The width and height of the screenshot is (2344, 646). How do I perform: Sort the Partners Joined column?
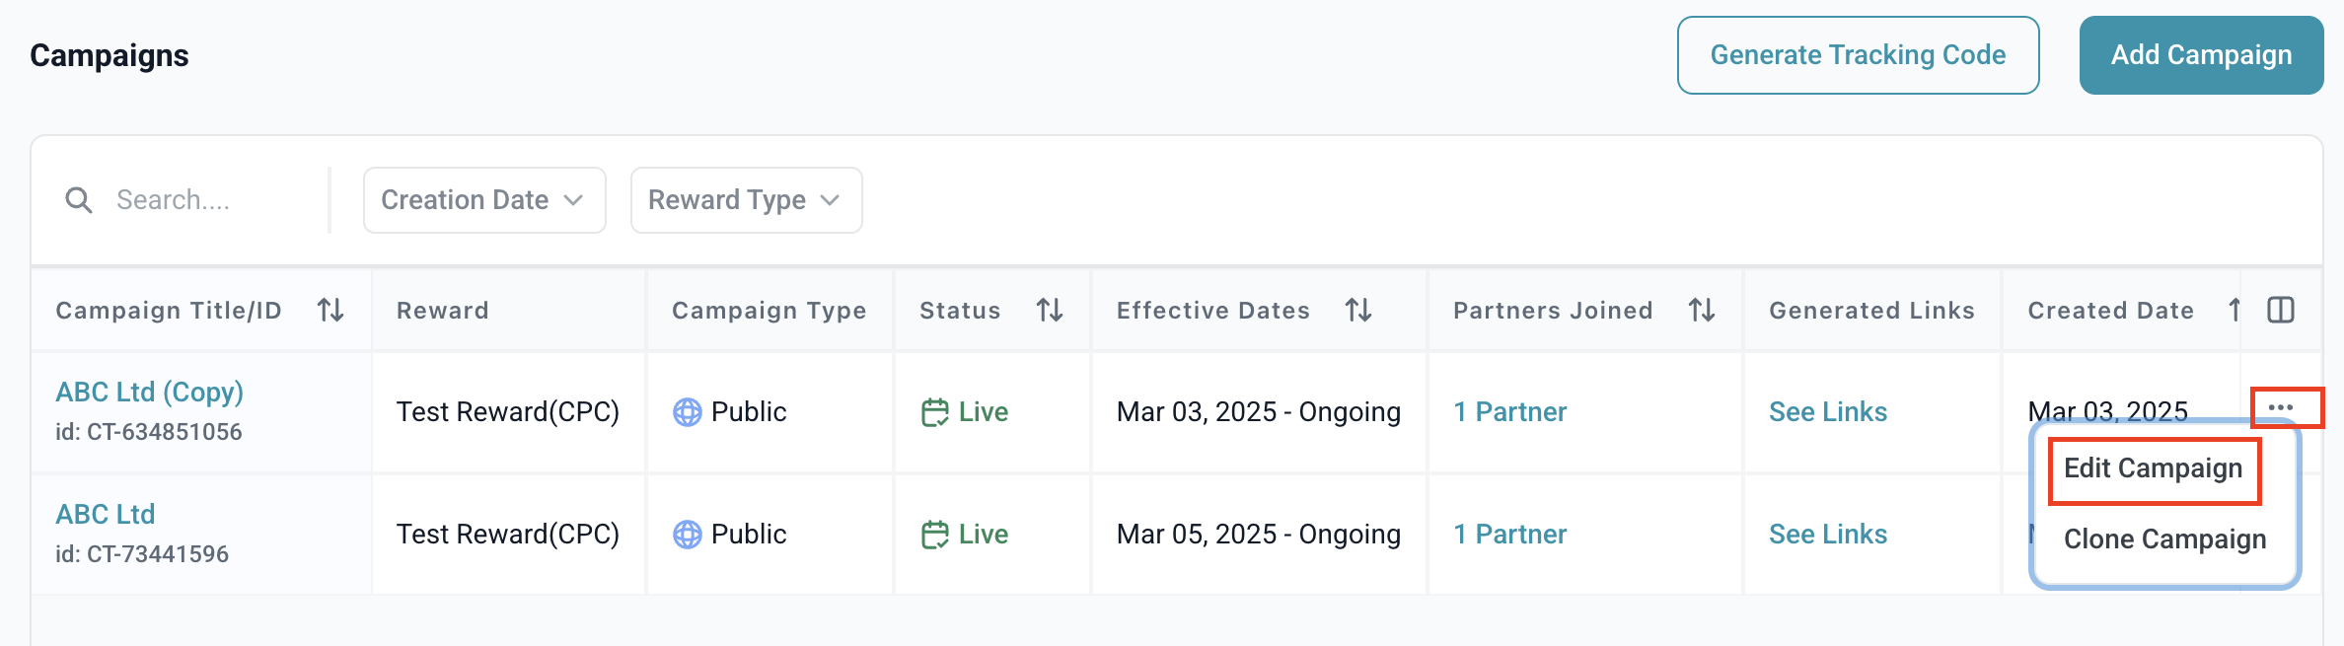(1702, 311)
